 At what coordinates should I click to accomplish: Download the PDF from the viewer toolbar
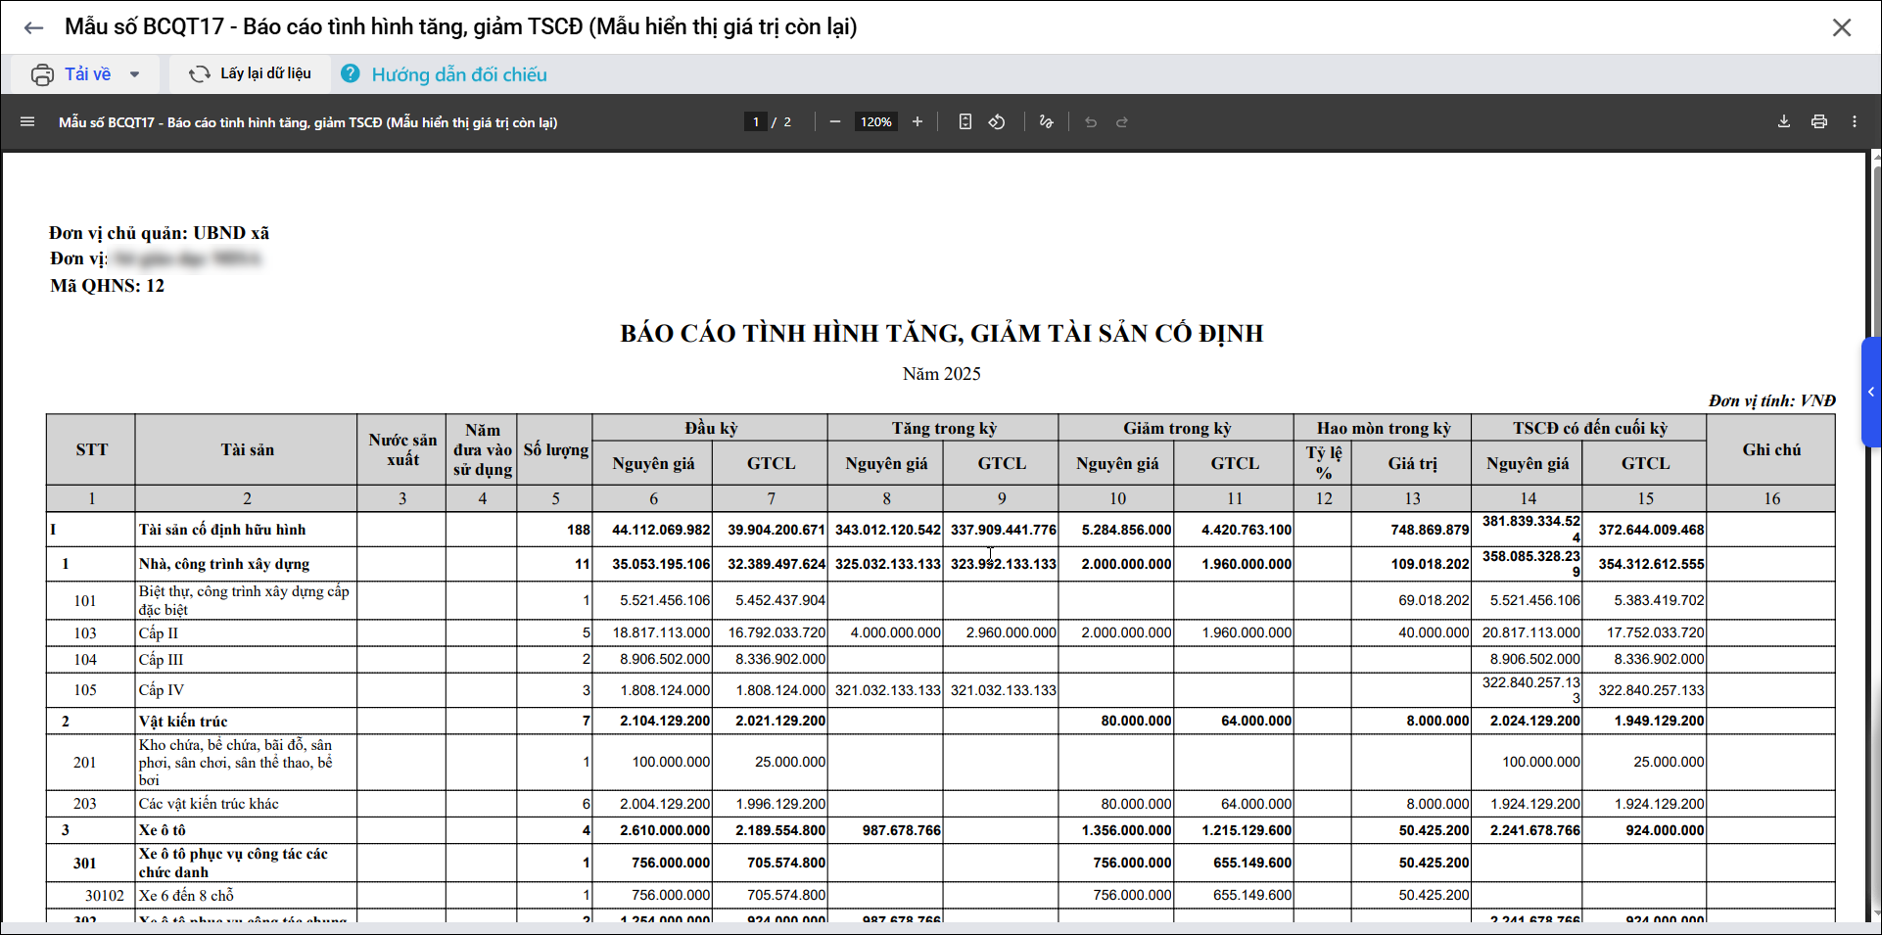click(x=1783, y=122)
